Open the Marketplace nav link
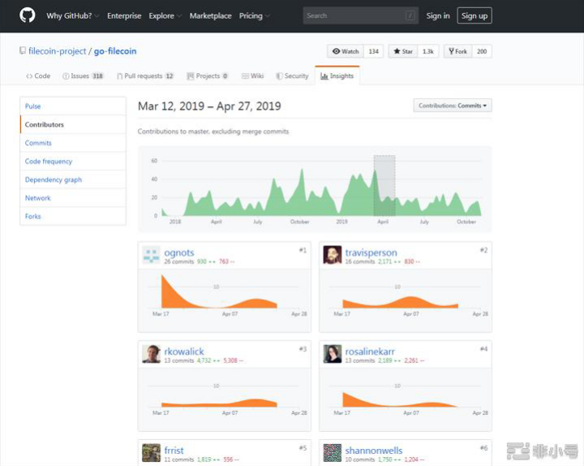The height and width of the screenshot is (466, 584). pos(210,15)
